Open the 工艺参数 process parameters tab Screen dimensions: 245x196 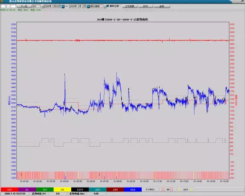click(x=130, y=7)
